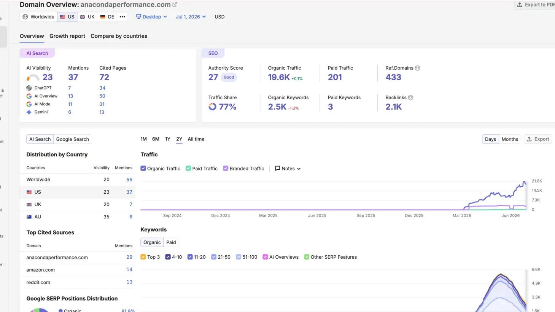This screenshot has width=555, height=312.
Task: Click the Google icon next to AI Mode
Action: [x=29, y=104]
